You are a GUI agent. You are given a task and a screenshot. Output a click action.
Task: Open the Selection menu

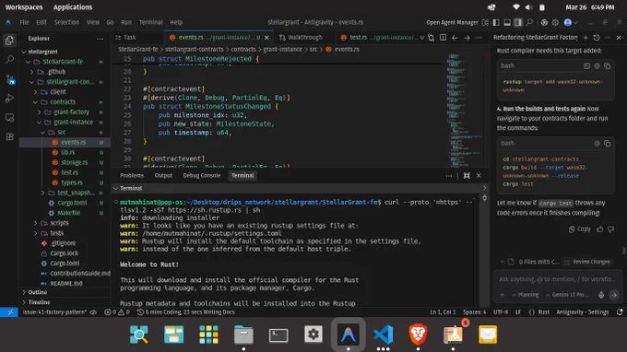click(66, 22)
